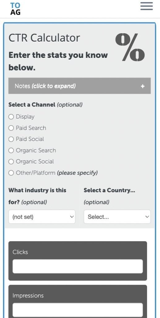Click the large percent symbol graphic
The image size is (160, 318).
130,48
